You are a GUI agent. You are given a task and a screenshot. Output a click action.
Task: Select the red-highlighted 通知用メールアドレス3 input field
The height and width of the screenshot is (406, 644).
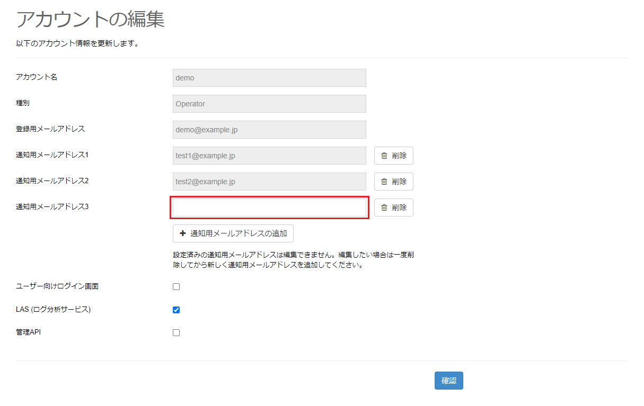coord(269,207)
